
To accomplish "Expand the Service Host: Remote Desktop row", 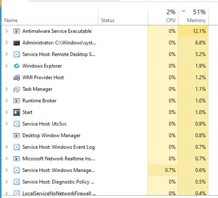I will (6, 54).
